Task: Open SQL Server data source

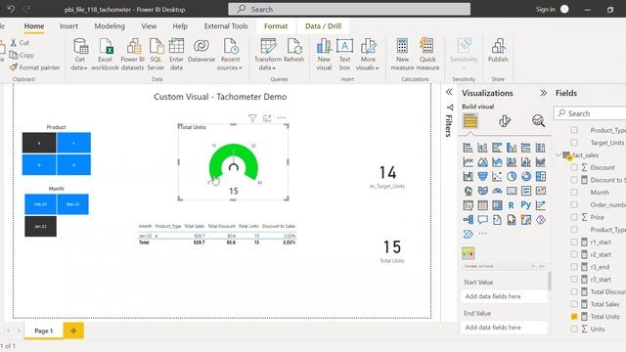Action: click(x=156, y=55)
